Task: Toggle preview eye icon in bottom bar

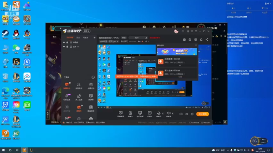Action: tap(187, 114)
